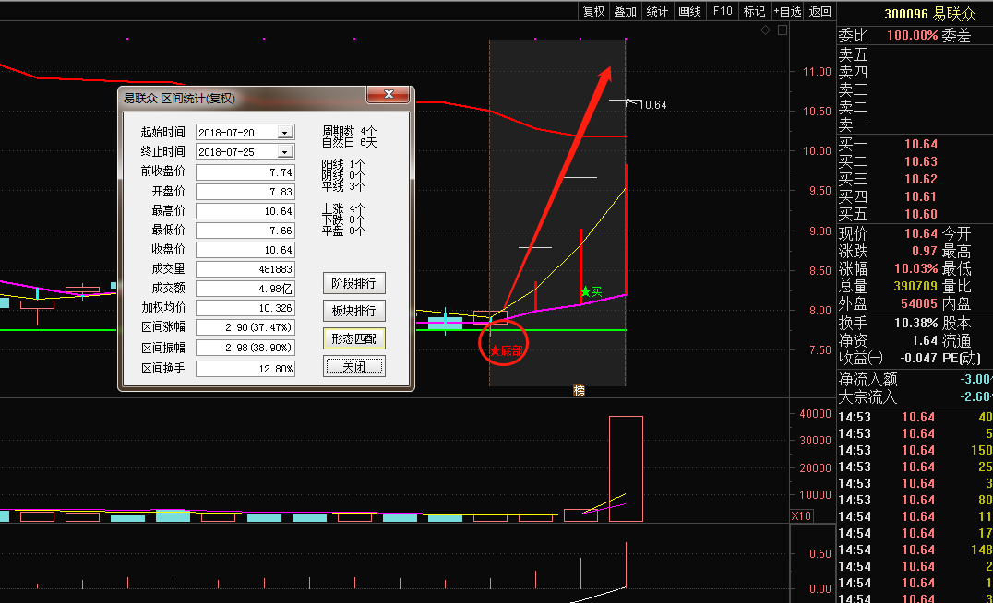Click the diamond icon above the price axis
Screen dimensions: 993x603
[x=765, y=30]
